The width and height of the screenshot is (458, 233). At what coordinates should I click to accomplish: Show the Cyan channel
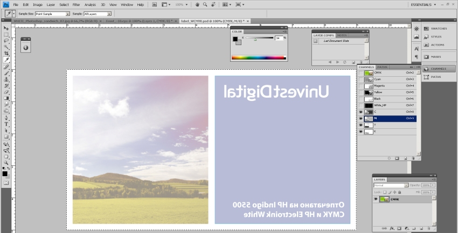(x=361, y=79)
